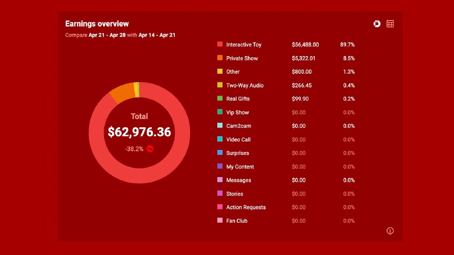Click the Compare link text
This screenshot has height=255, width=454.
coord(76,35)
